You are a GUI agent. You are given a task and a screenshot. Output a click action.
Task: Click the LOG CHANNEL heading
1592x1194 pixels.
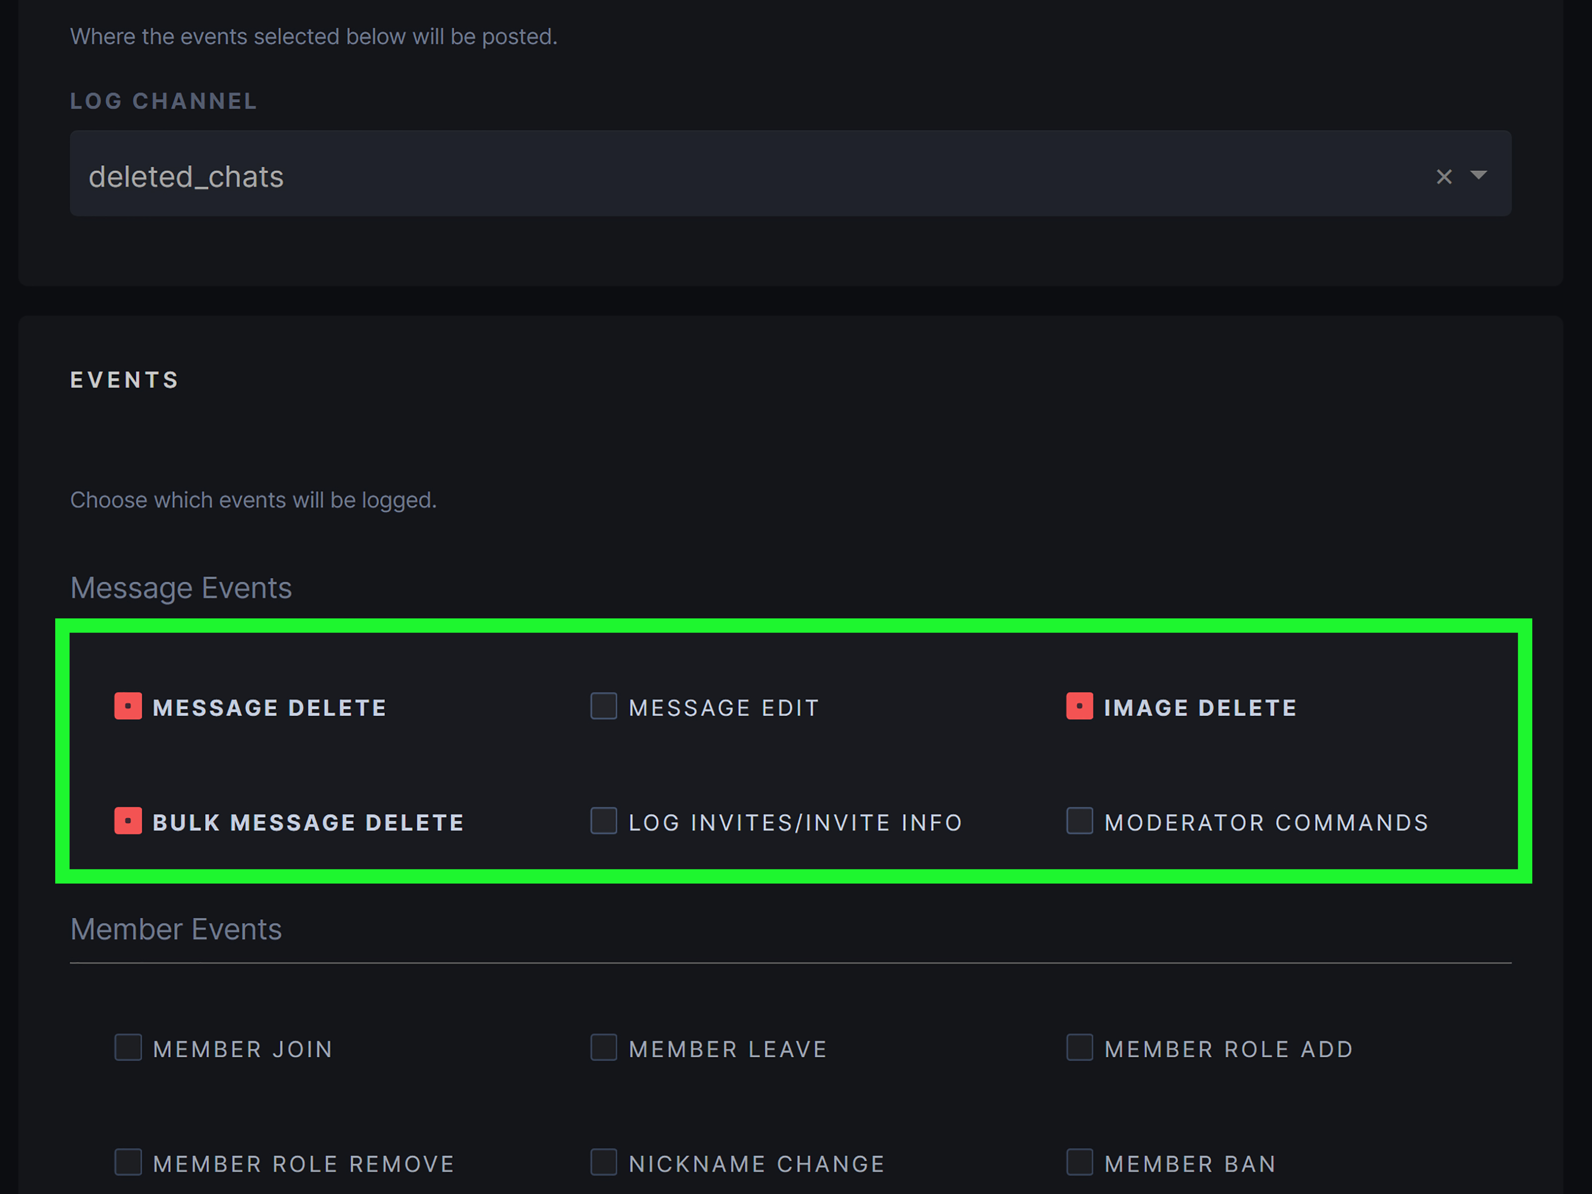[x=163, y=101]
